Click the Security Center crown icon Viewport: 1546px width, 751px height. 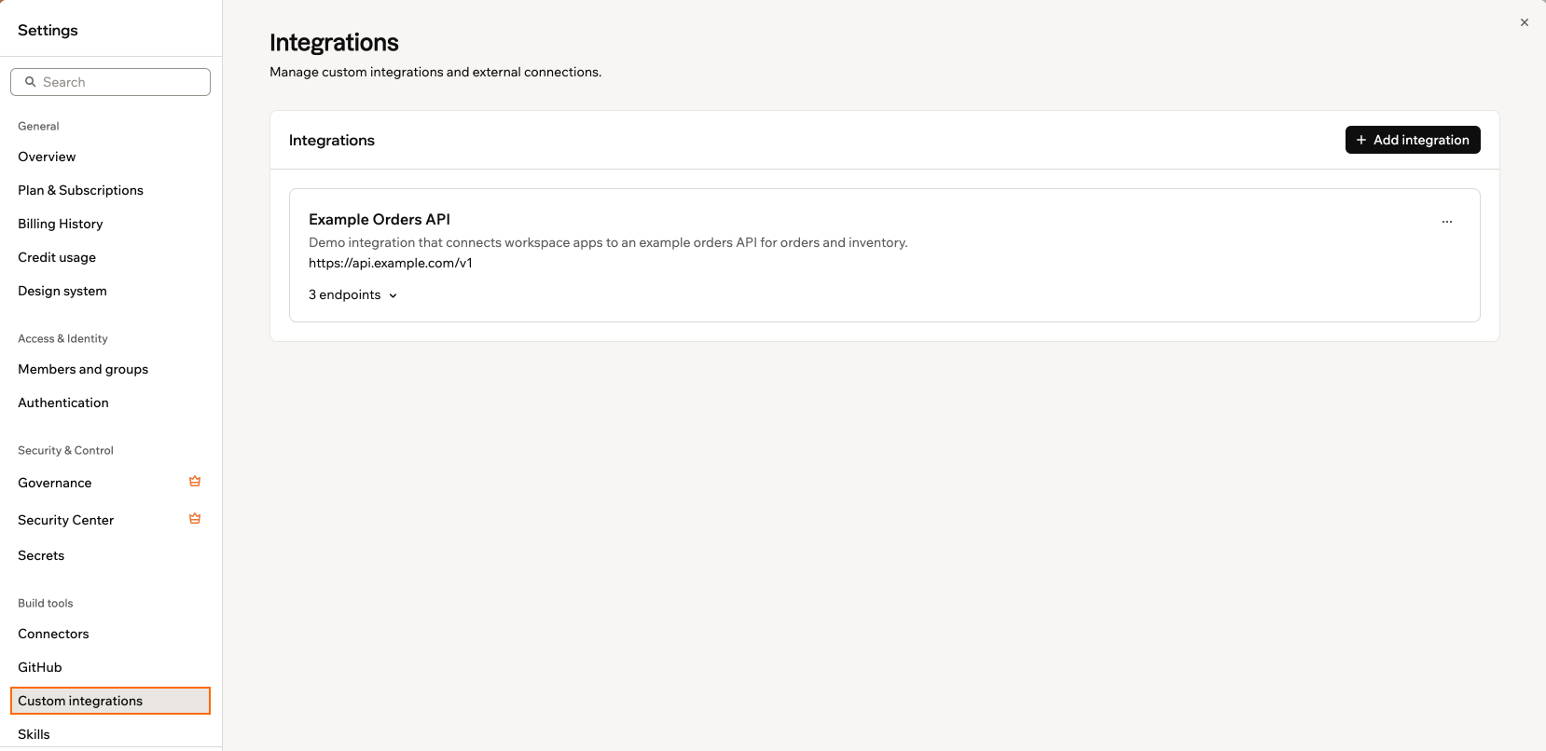click(195, 519)
